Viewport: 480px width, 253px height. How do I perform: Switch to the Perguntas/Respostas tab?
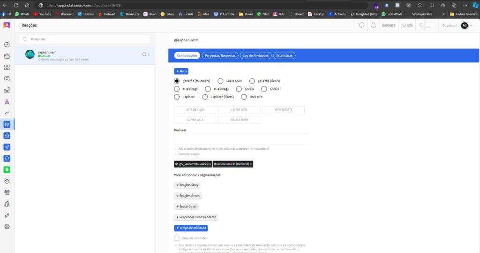220,55
